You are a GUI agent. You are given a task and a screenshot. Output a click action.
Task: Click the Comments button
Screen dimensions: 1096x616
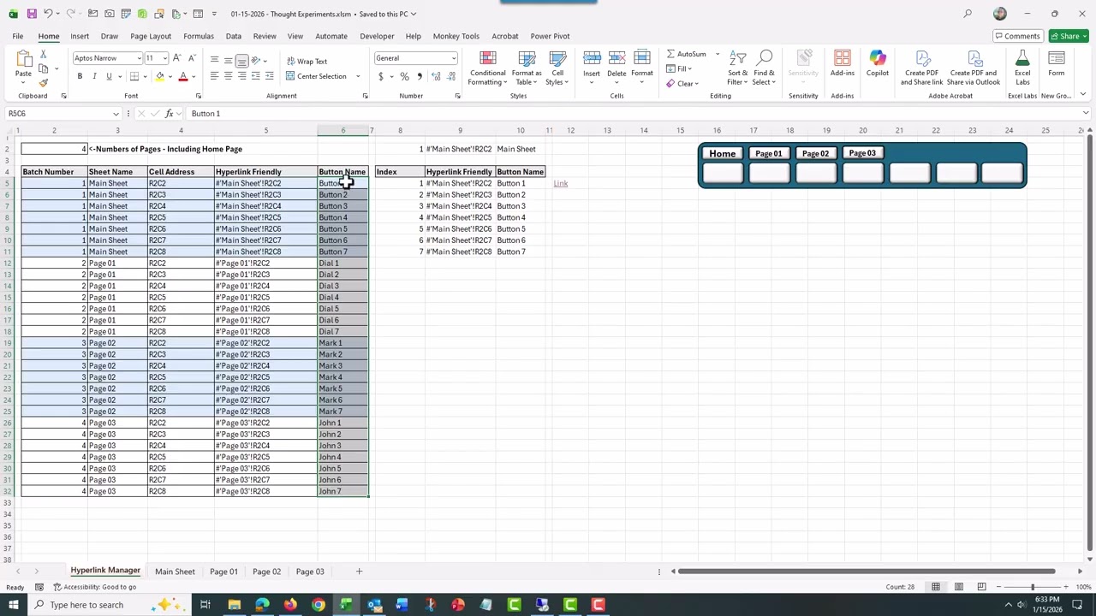(x=1016, y=36)
